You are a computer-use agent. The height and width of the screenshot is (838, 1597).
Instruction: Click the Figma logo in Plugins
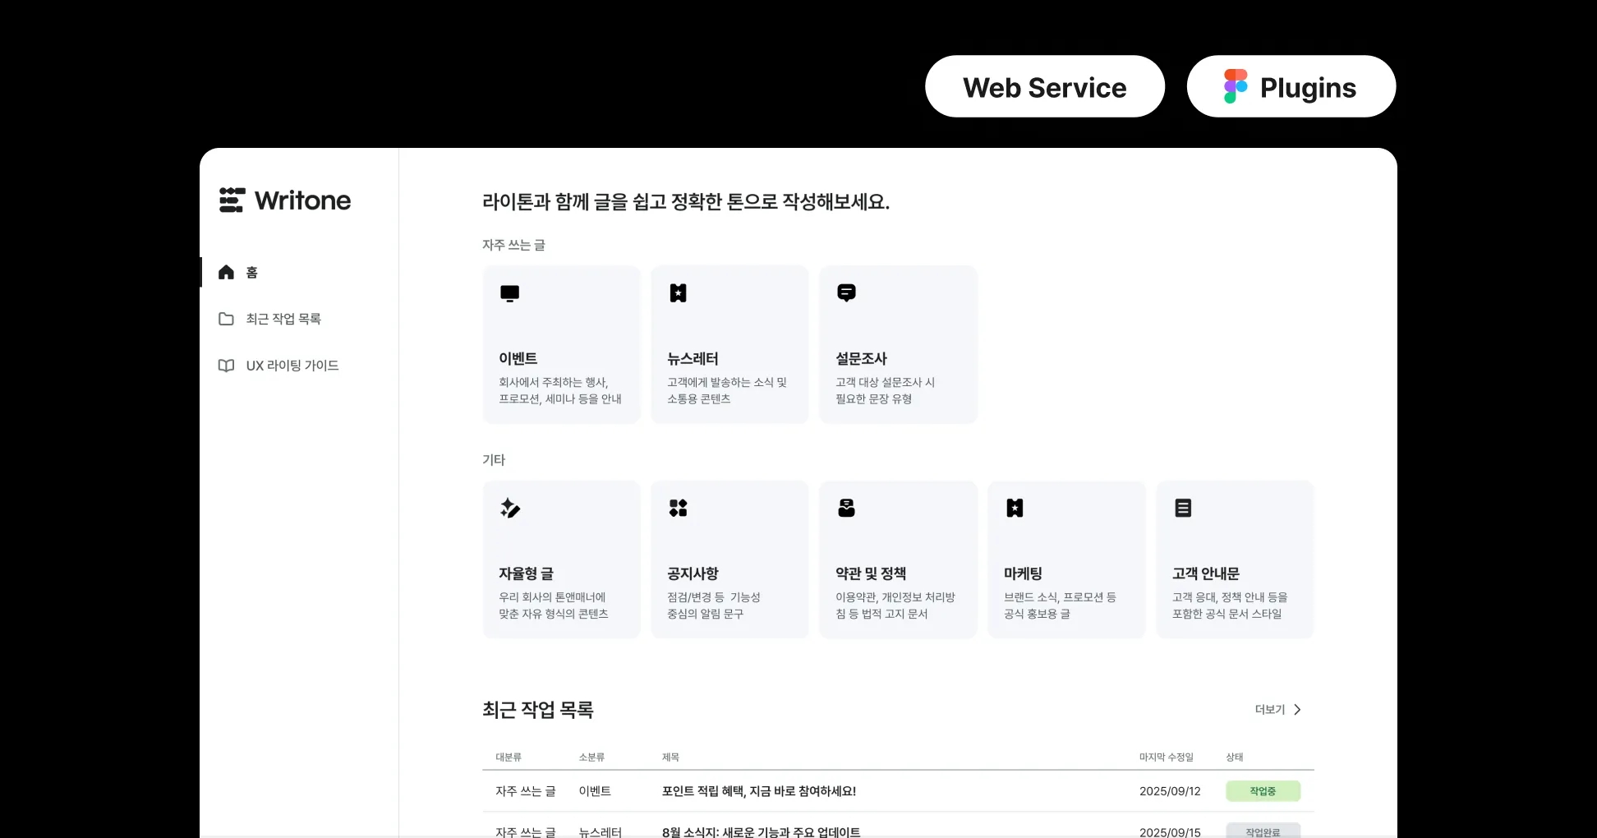[x=1235, y=87]
